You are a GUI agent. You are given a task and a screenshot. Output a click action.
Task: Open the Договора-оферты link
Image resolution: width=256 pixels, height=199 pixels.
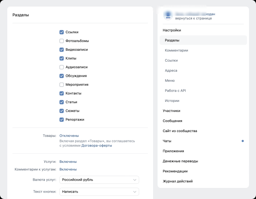coord(97,145)
